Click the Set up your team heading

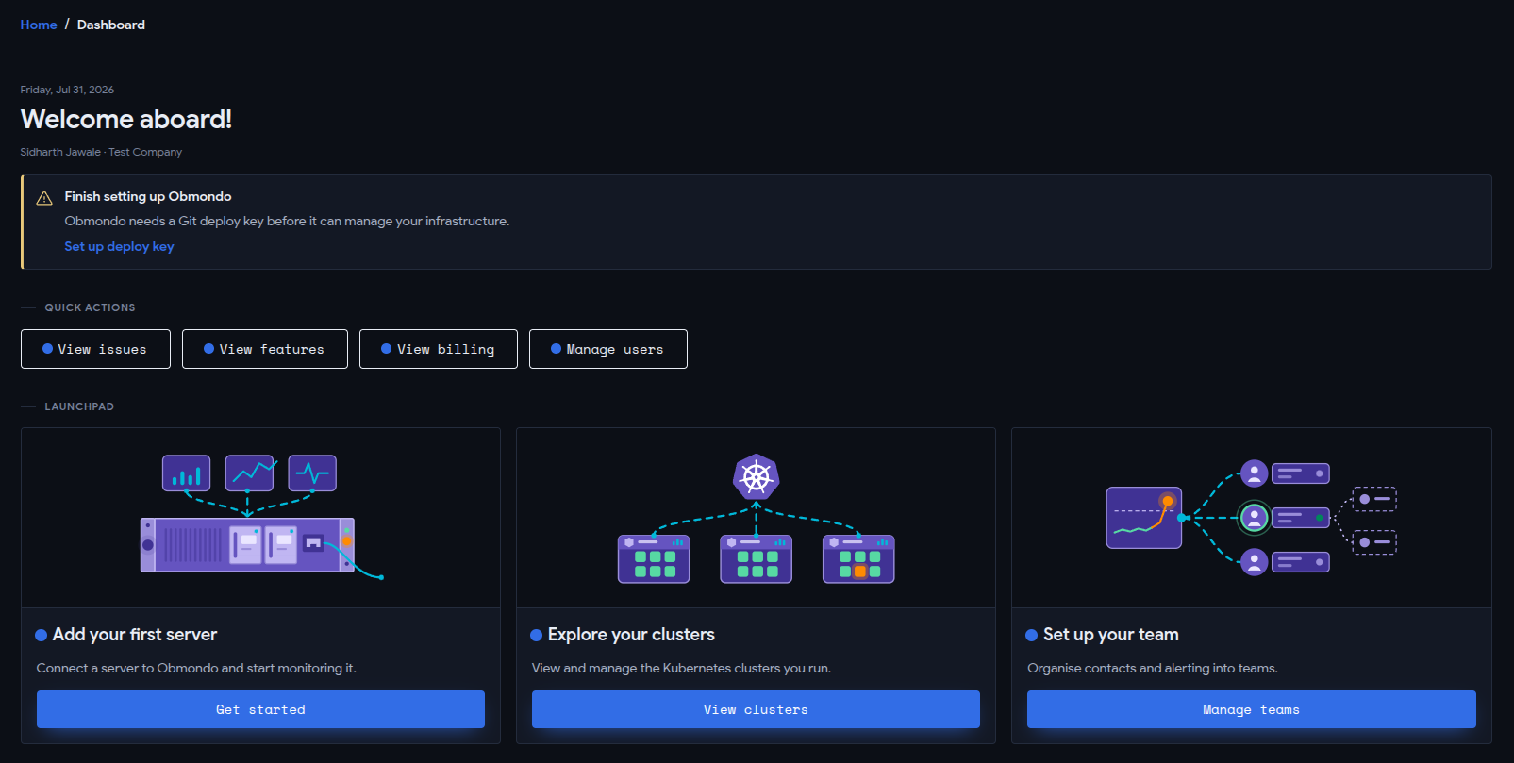tap(1111, 635)
